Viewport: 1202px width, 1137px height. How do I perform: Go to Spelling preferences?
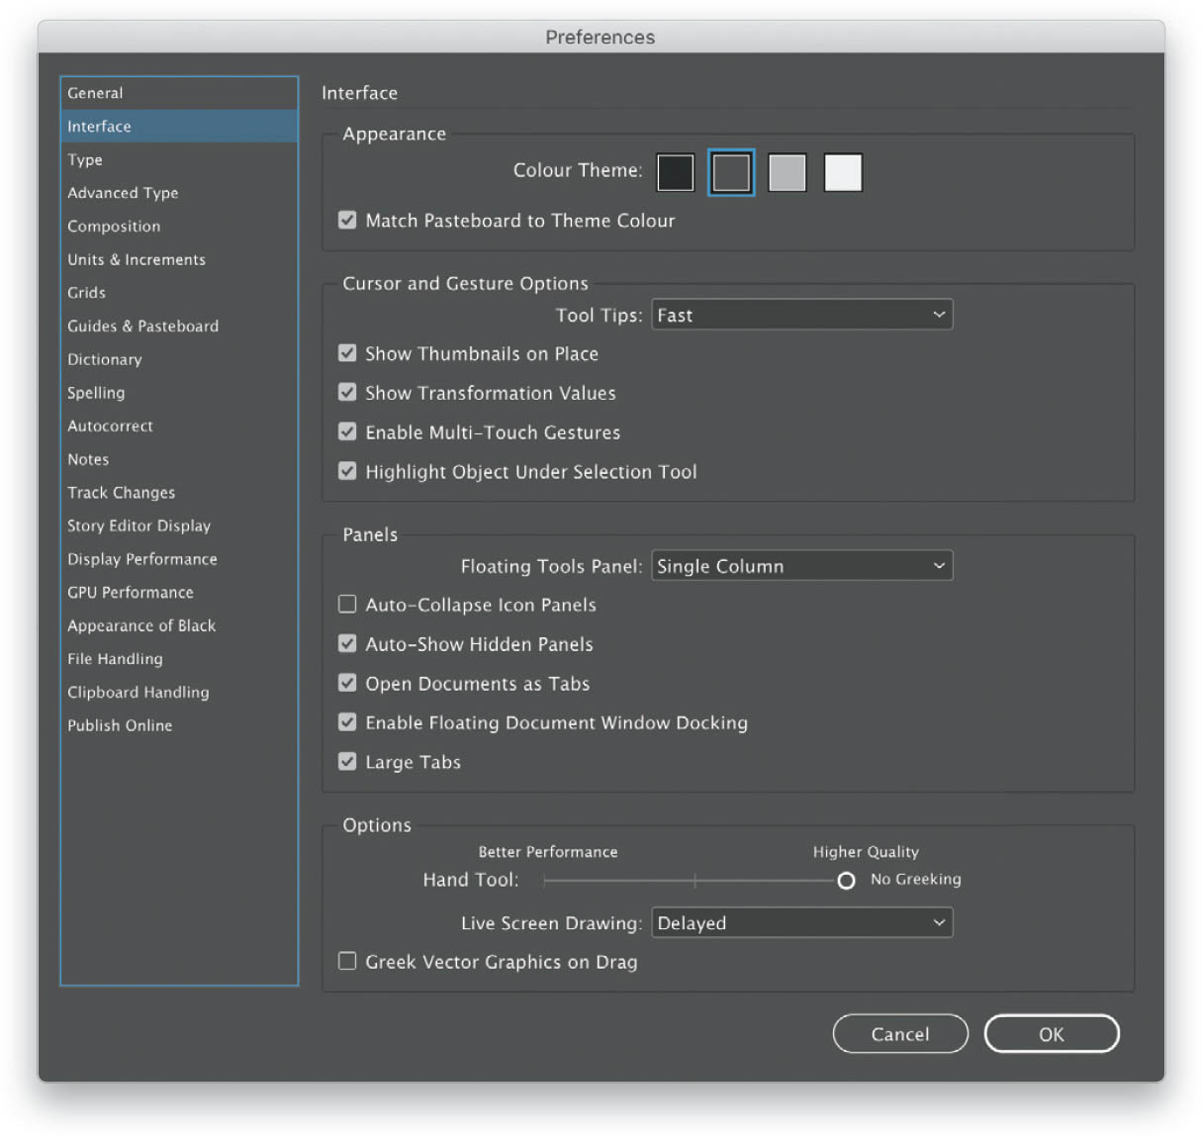coord(179,393)
